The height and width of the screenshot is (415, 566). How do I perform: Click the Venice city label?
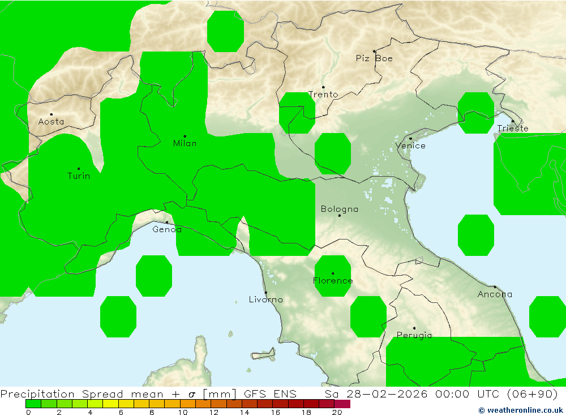coord(410,146)
